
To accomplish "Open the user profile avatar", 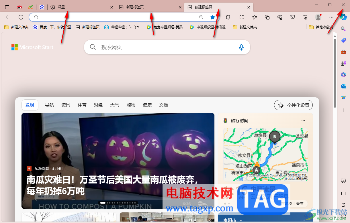I will (x=318, y=17).
